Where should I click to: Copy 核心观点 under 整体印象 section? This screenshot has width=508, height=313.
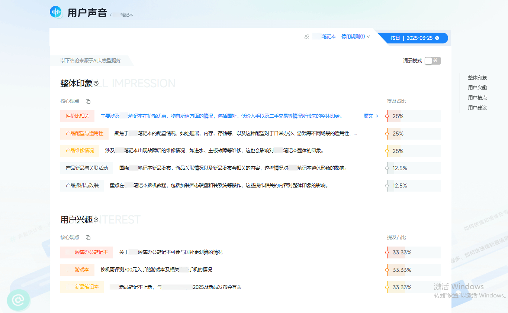click(88, 101)
